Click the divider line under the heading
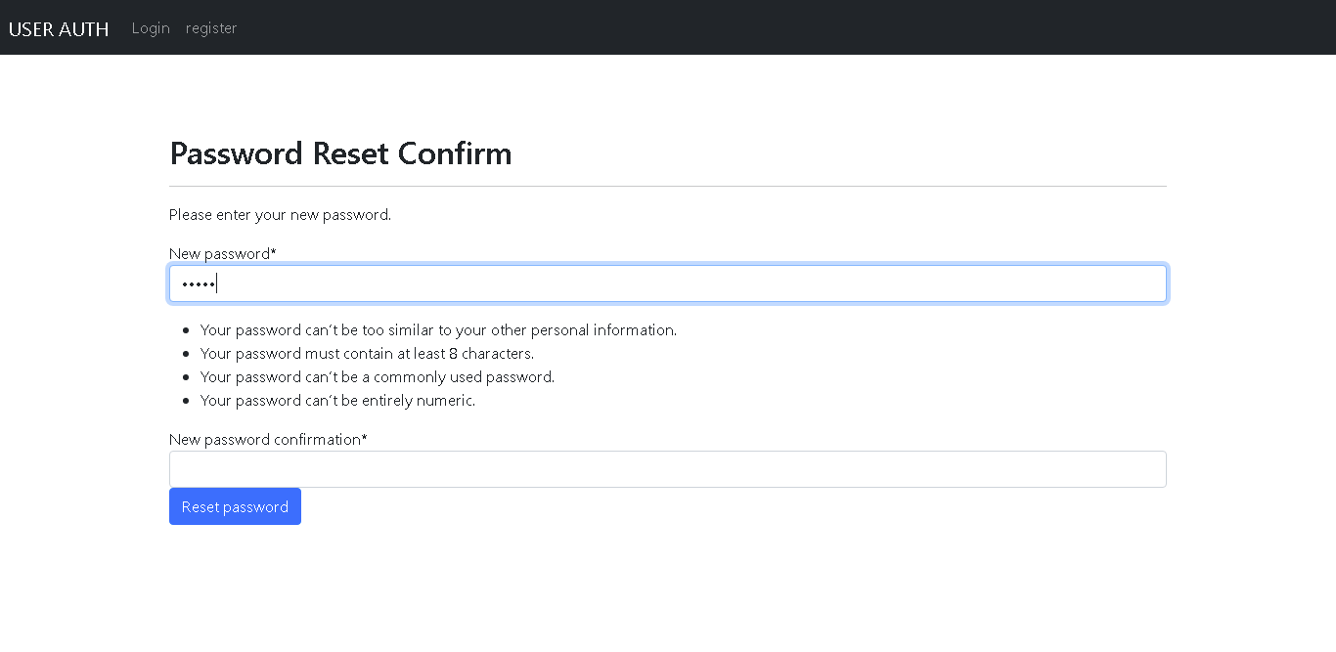 pyautogui.click(x=667, y=186)
